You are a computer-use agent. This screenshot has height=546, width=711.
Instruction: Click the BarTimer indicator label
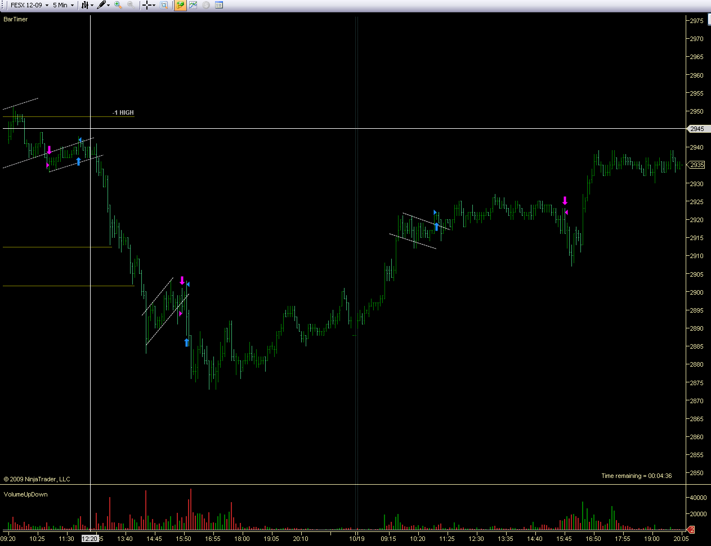pos(16,19)
